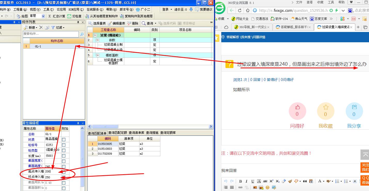Click 选择量表 in quantity toolbar

[97, 23]
